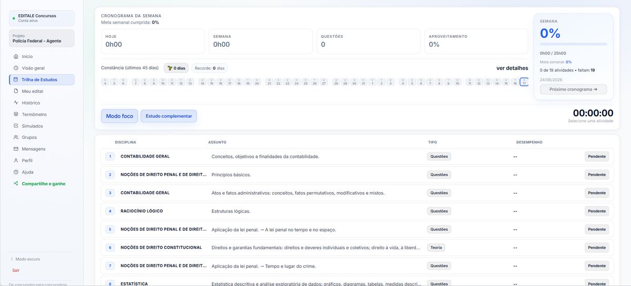Click Próximo cronograma button

click(x=573, y=89)
